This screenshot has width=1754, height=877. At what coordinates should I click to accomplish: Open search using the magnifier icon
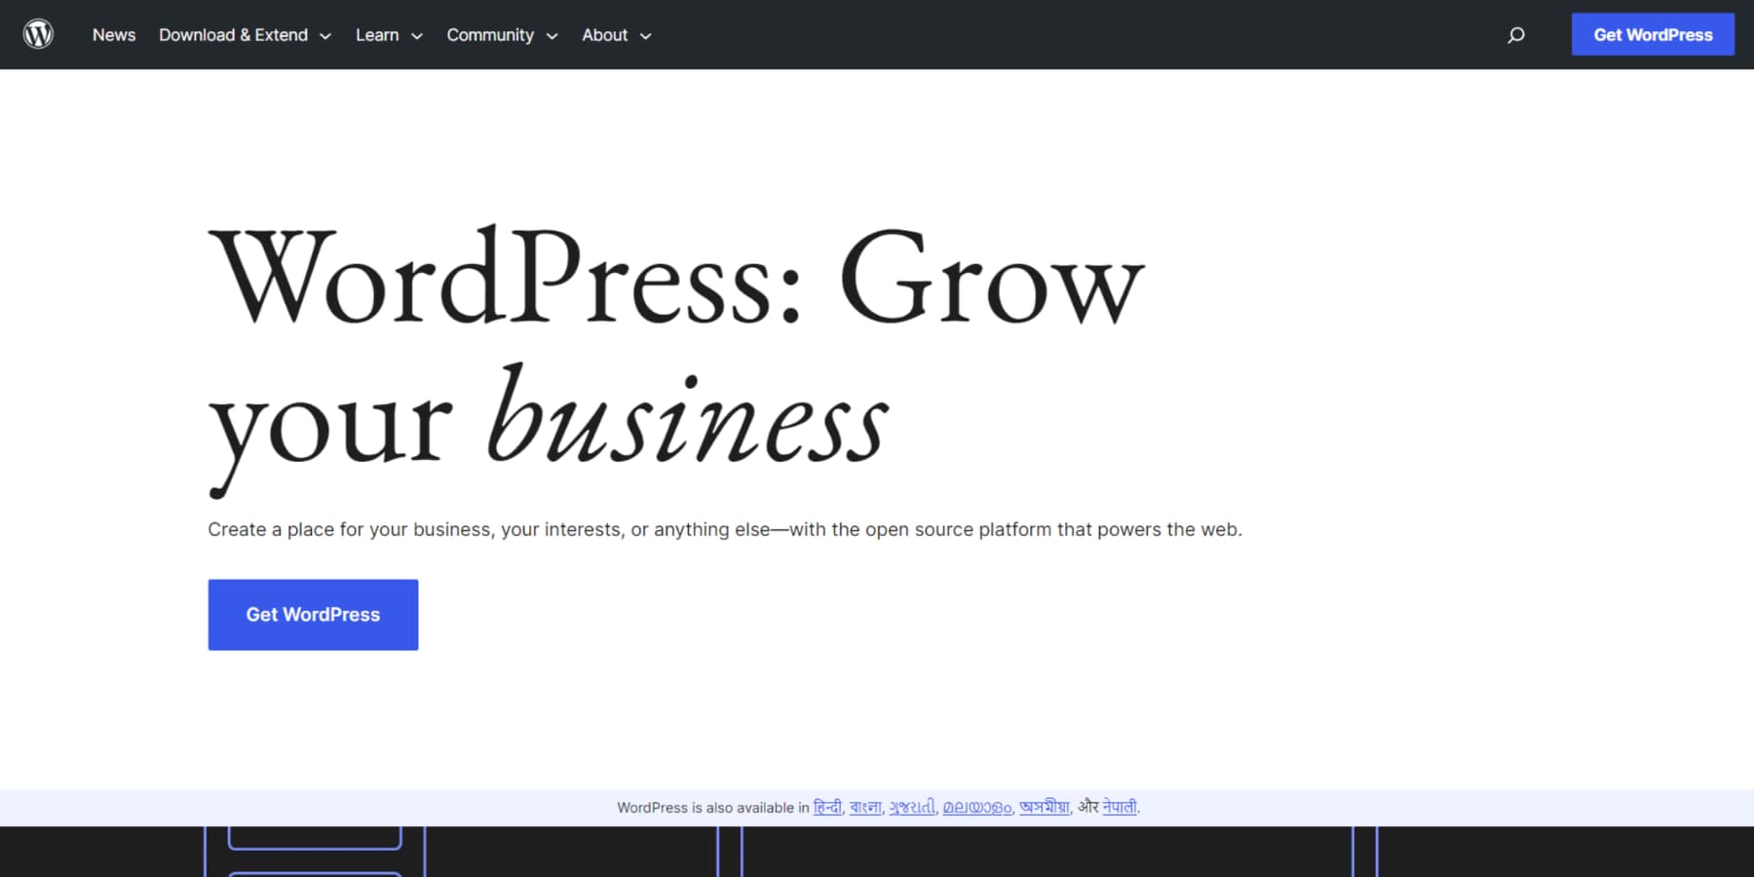(x=1516, y=34)
